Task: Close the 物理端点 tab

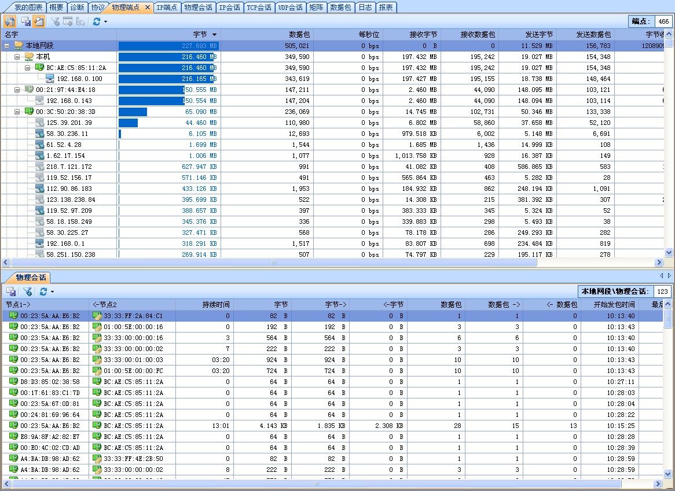Action: point(148,8)
